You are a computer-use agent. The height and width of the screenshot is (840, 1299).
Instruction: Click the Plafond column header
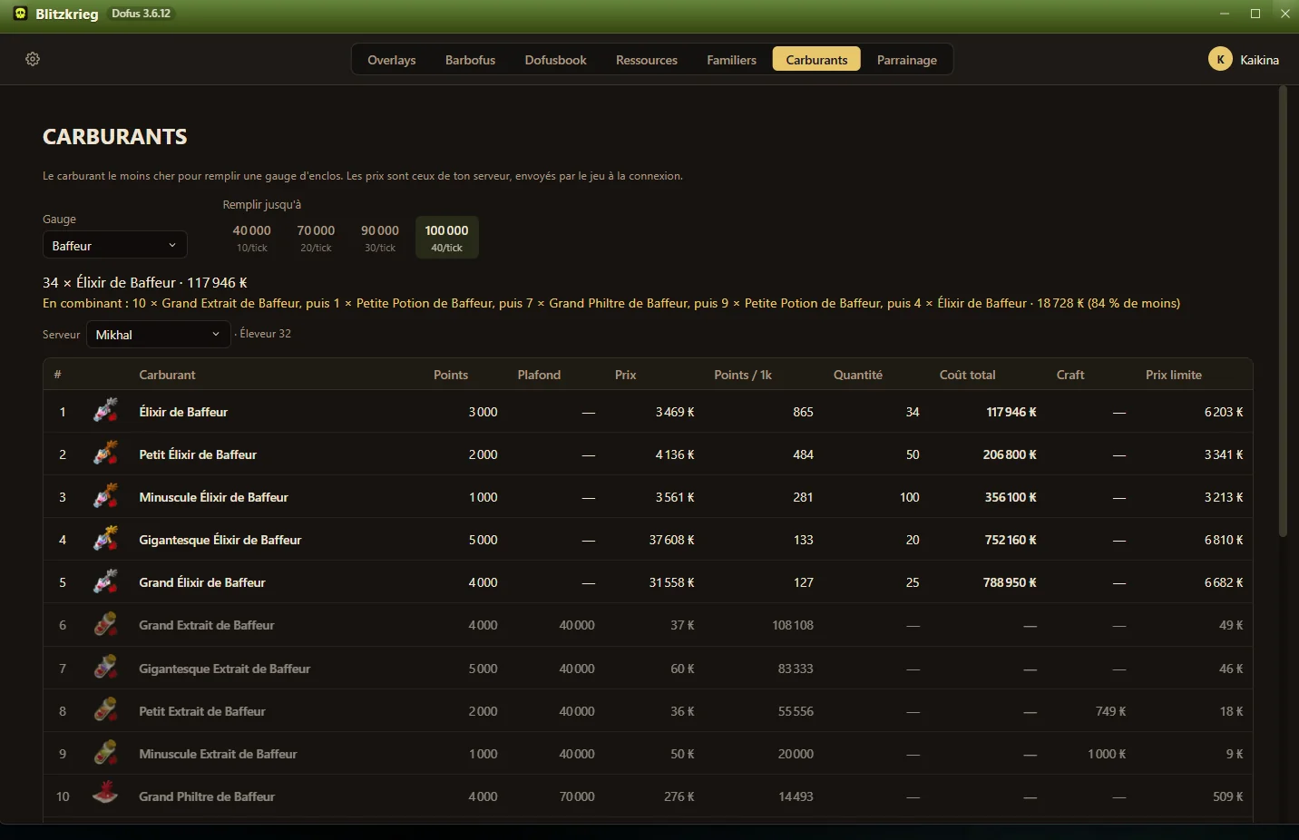coord(539,375)
